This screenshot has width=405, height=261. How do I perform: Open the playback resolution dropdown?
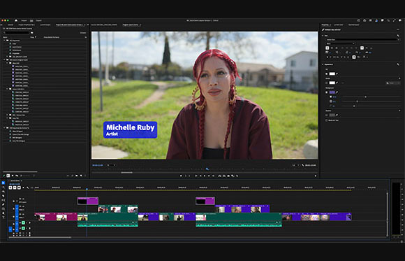point(296,165)
